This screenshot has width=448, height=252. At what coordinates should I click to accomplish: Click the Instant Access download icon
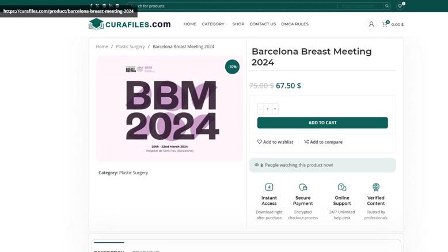(x=269, y=187)
